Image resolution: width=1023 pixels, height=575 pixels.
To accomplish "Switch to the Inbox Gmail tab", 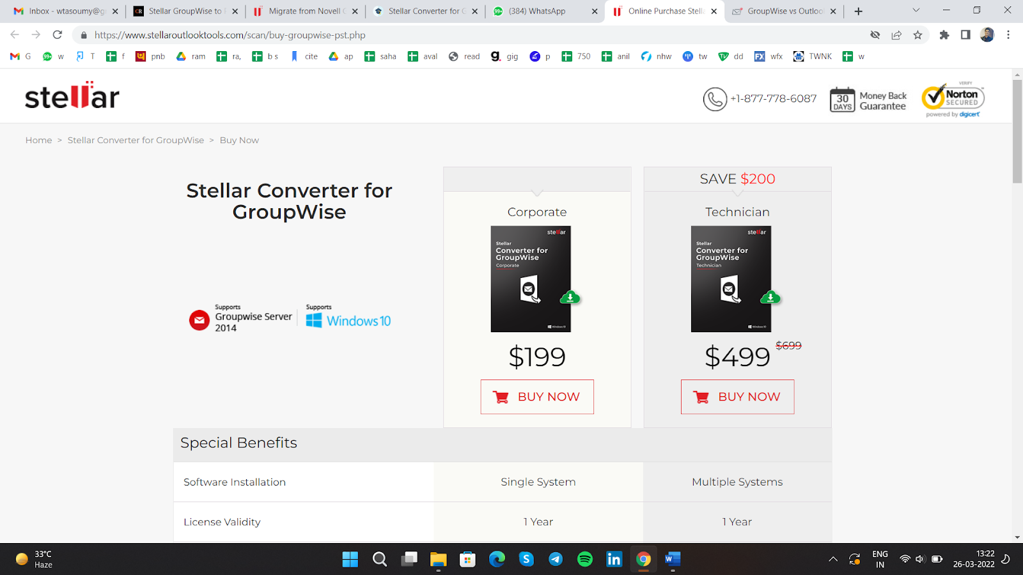I will tap(66, 11).
